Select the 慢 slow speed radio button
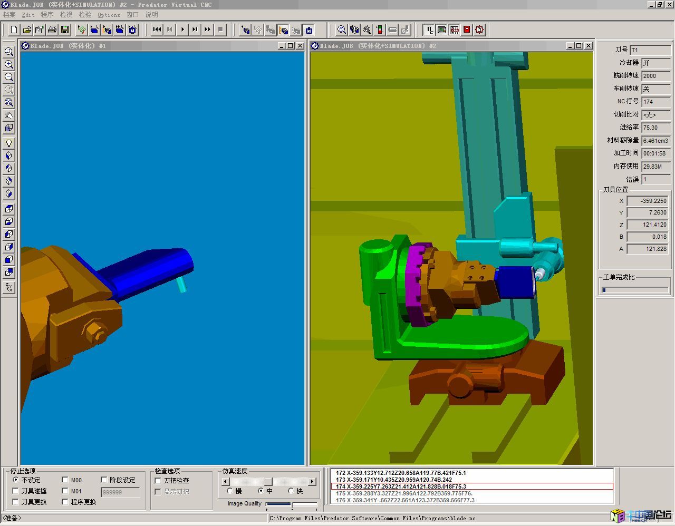Viewport: 675px width, 526px height. click(229, 491)
